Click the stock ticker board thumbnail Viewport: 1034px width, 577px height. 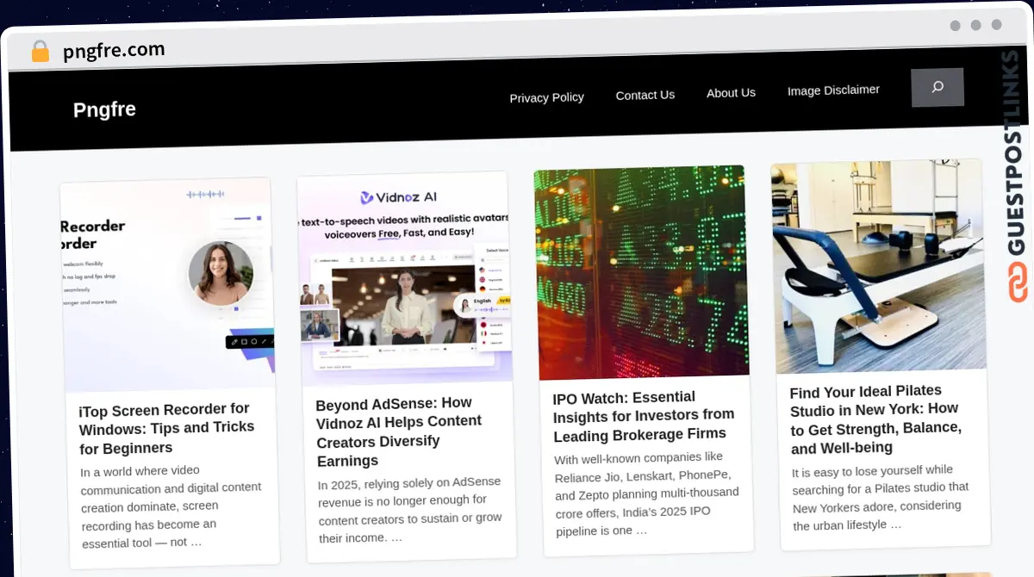click(x=640, y=271)
